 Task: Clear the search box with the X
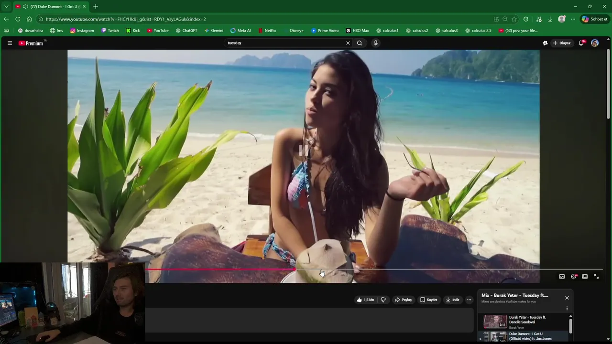[x=348, y=43]
